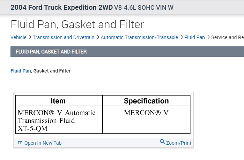Click the chevron after Vehicle breadcrumb
The width and height of the screenshot is (244, 160).
click(x=30, y=37)
